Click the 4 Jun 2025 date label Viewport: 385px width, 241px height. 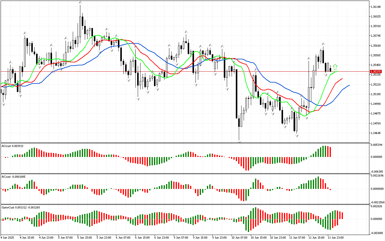(7, 237)
